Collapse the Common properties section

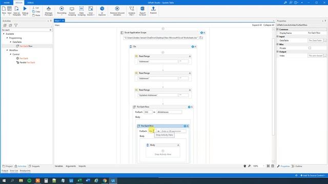(x=278, y=30)
